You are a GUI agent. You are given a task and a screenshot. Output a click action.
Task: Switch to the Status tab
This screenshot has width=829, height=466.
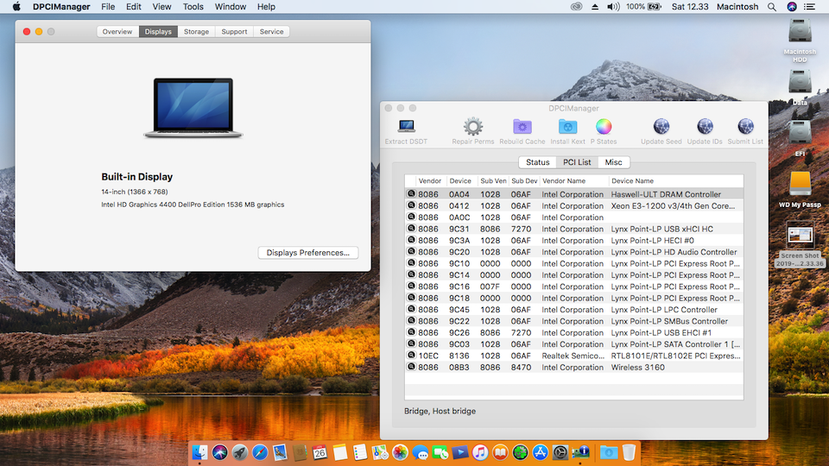pyautogui.click(x=537, y=162)
